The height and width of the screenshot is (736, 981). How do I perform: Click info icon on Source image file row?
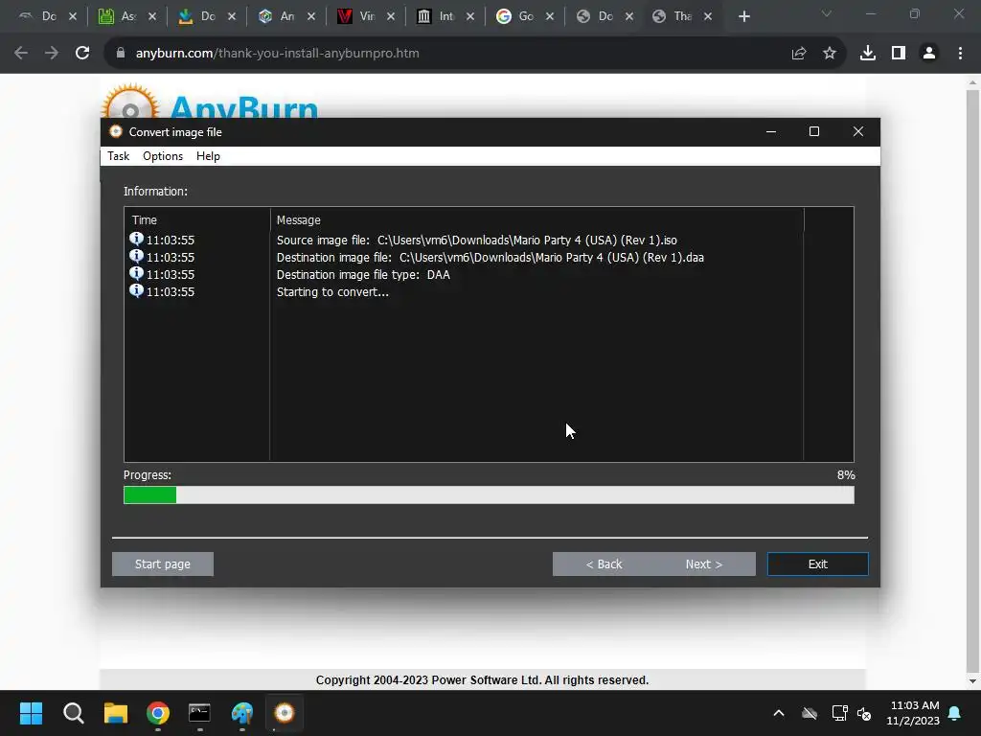136,239
